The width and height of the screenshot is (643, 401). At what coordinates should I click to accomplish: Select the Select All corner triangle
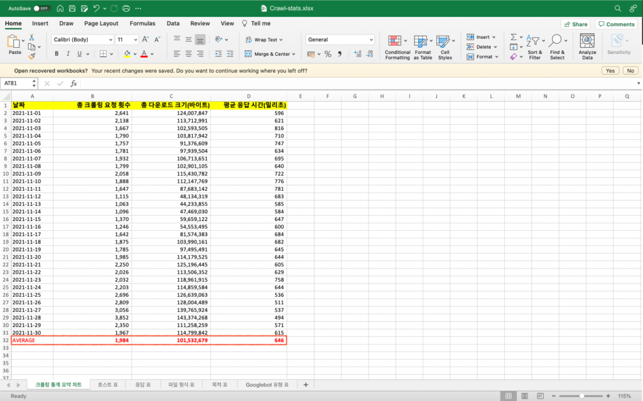pos(6,97)
